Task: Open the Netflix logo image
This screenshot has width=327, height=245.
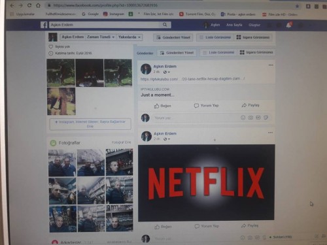Action: (206, 182)
